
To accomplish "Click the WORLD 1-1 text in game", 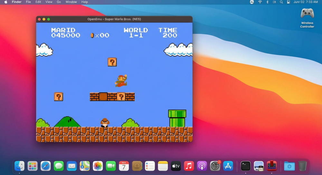I will click(136, 33).
